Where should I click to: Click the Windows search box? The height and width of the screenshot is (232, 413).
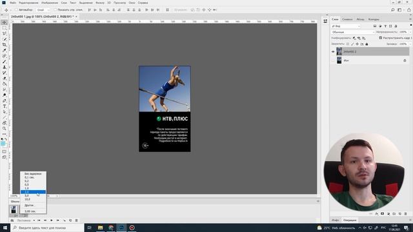coord(47,227)
